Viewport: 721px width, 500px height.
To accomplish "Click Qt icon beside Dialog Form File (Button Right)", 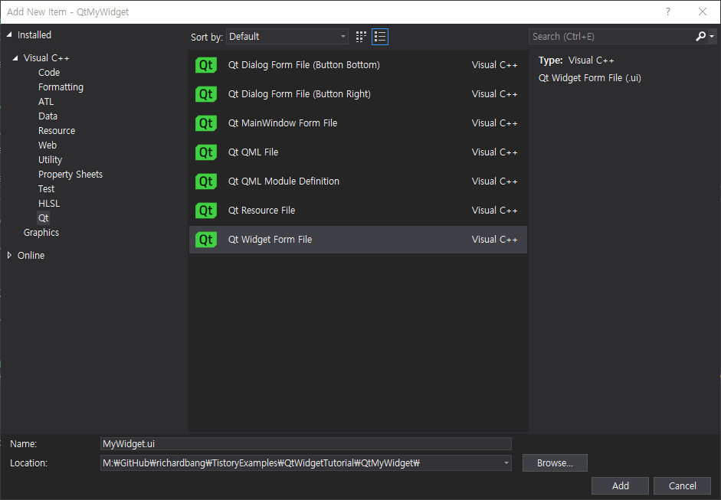I will (x=206, y=94).
